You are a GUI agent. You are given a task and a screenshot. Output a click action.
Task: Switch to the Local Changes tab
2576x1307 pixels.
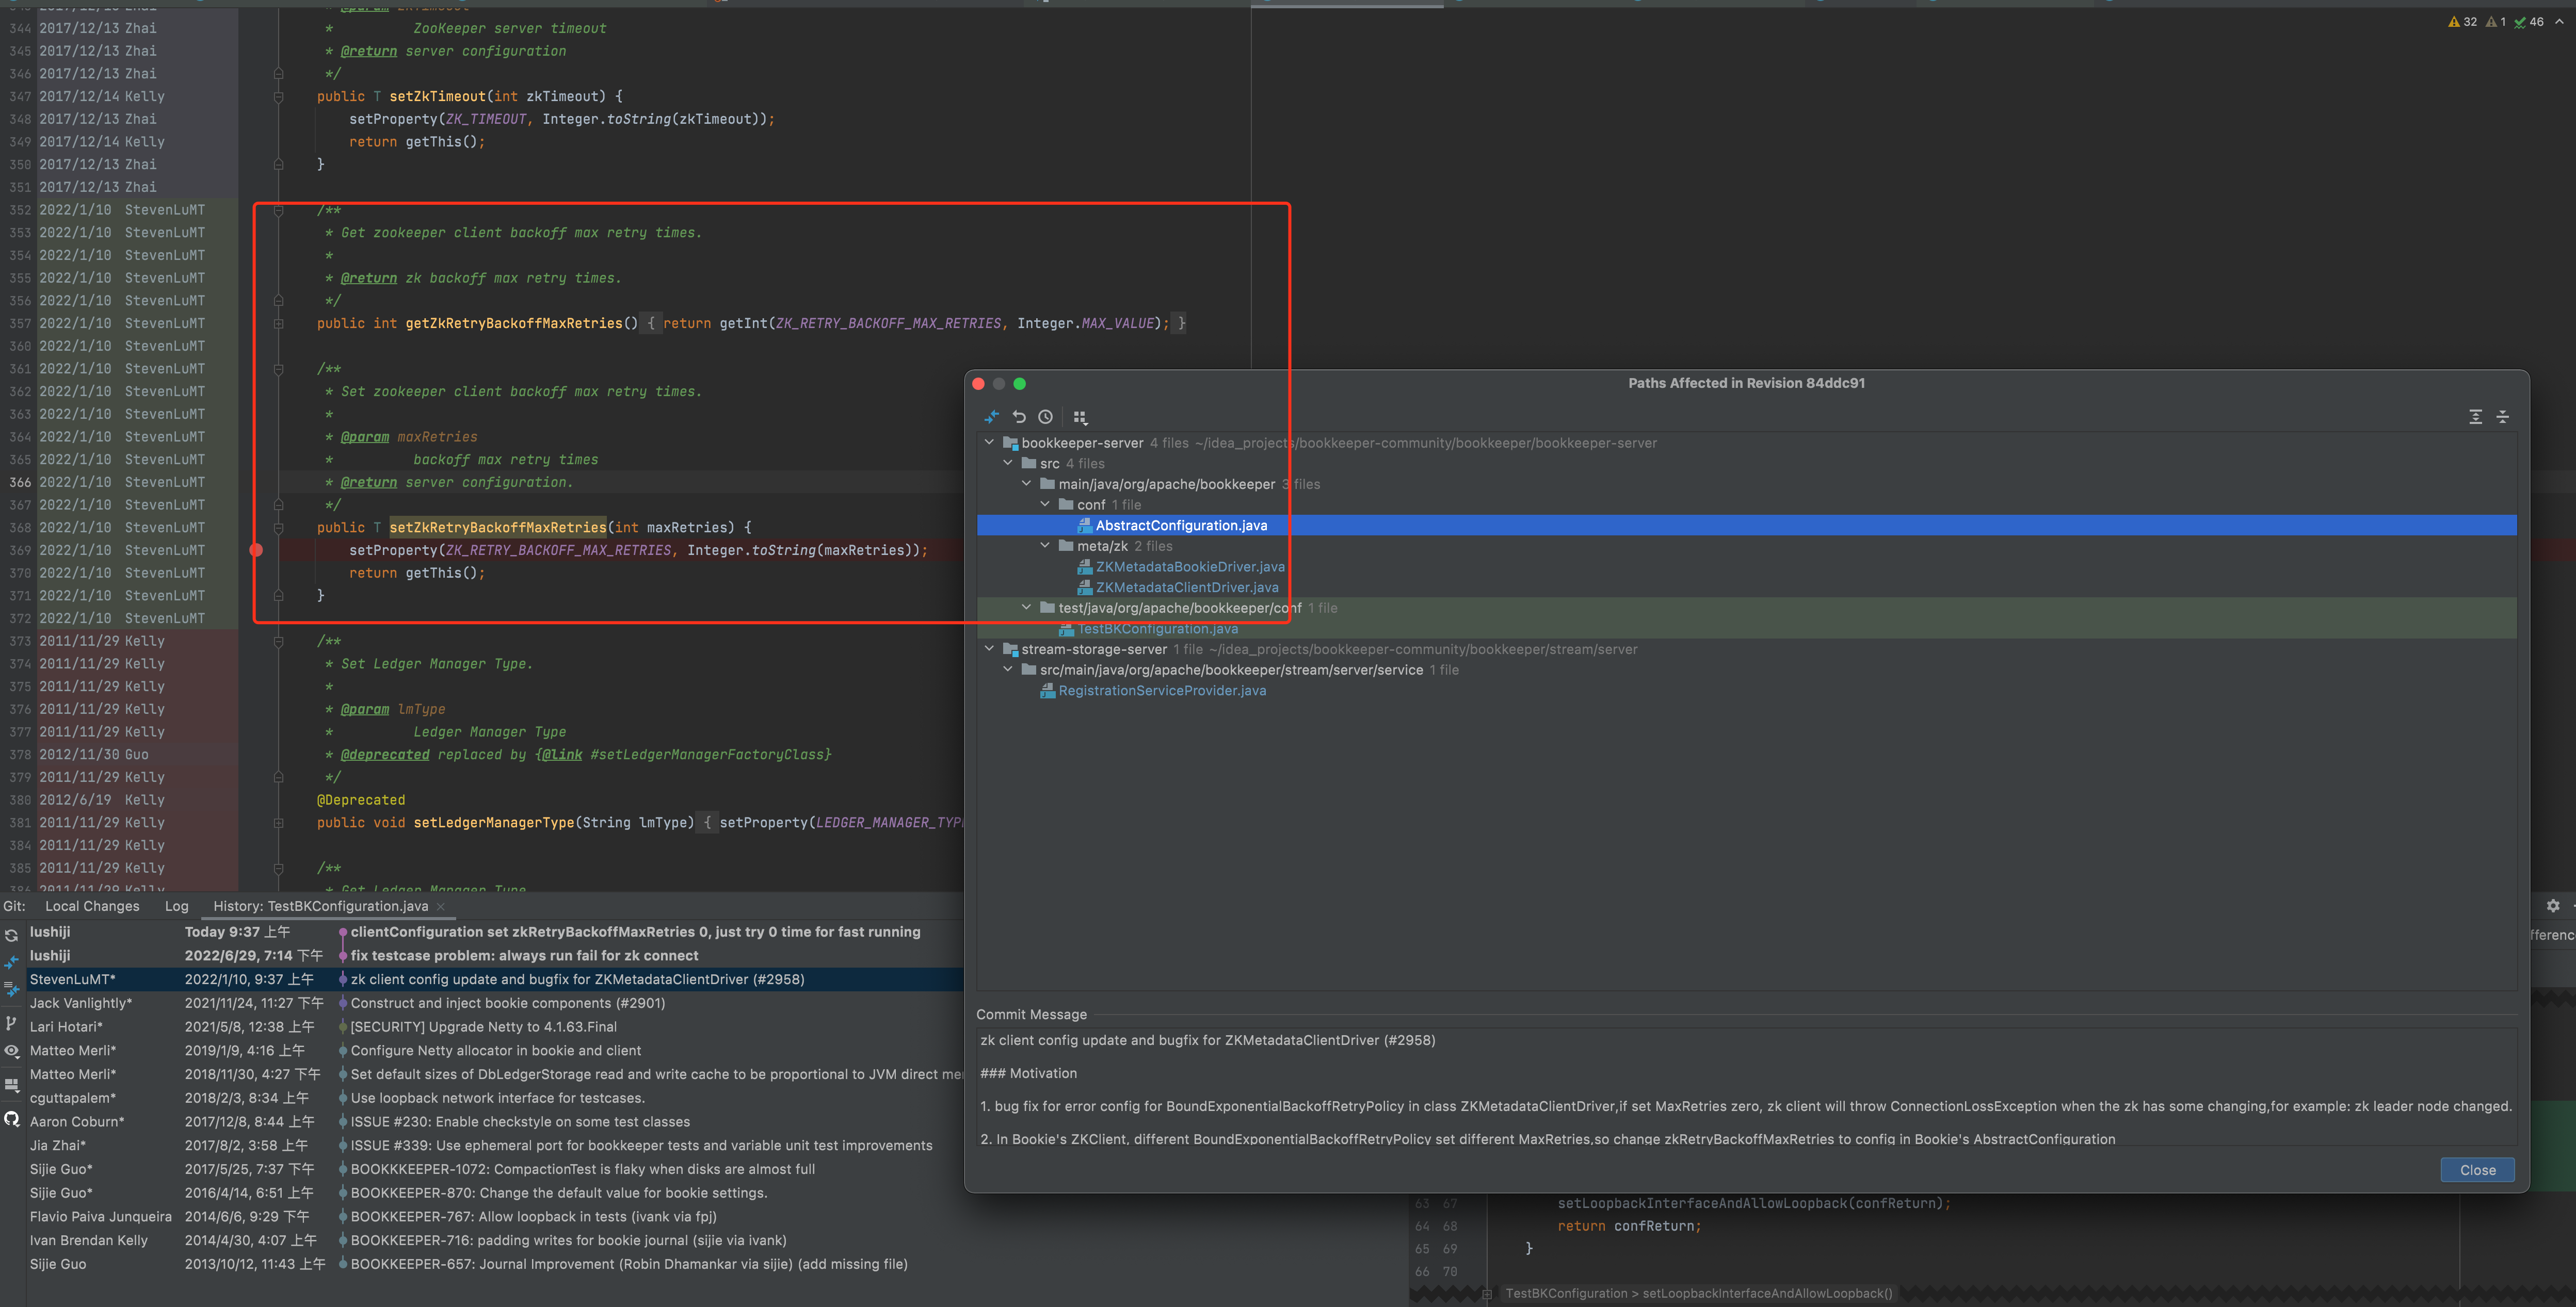(x=92, y=906)
